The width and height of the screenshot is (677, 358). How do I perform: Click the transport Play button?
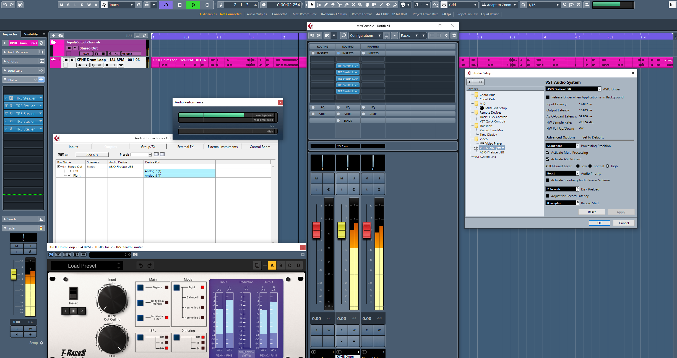pos(193,5)
